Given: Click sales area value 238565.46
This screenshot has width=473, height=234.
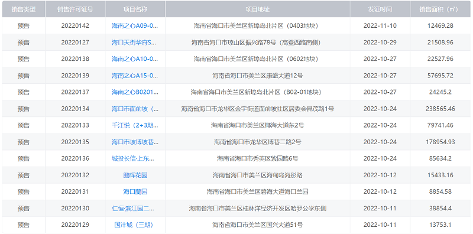Looking at the screenshot, I should [440, 109].
